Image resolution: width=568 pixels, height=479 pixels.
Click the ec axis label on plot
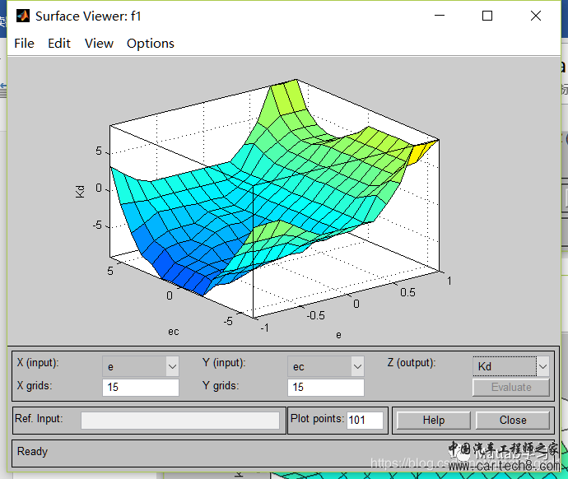click(x=173, y=332)
